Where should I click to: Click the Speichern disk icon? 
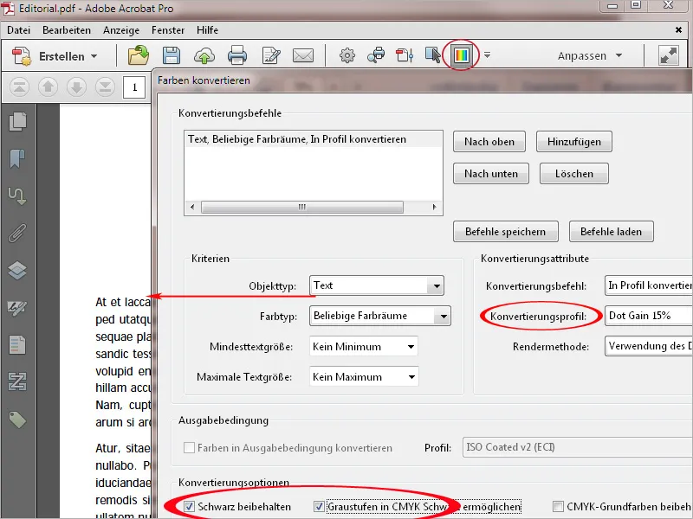(172, 54)
